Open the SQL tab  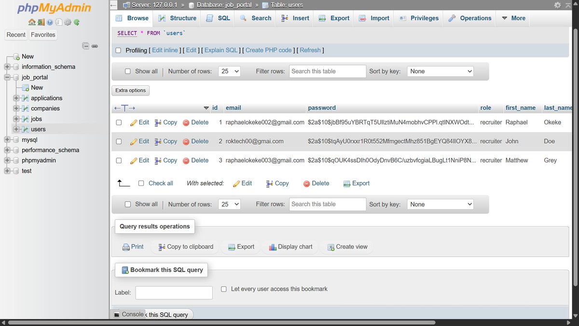[x=219, y=18]
